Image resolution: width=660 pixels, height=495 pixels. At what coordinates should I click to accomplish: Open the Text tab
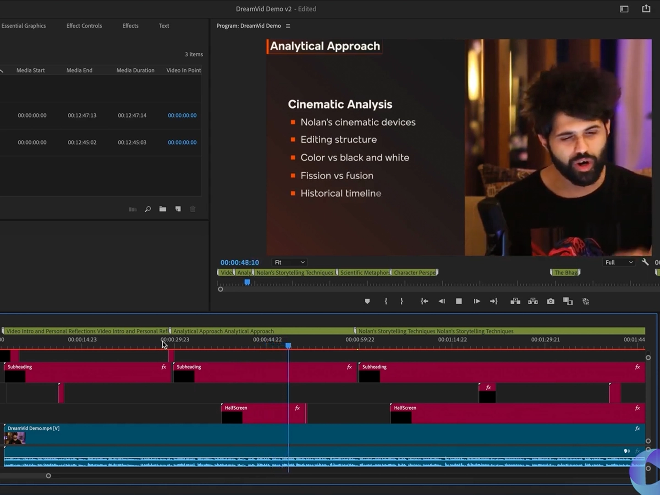(x=164, y=26)
